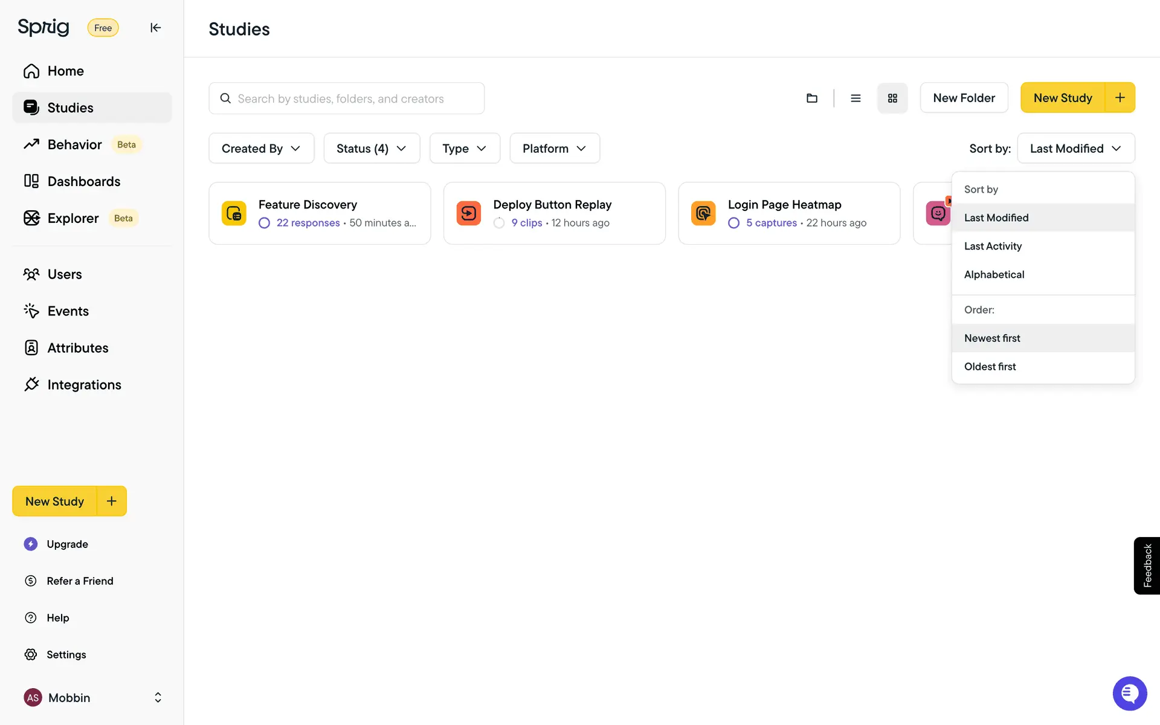Sort by Alphabetical in the menu
This screenshot has width=1160, height=725.
tap(994, 274)
